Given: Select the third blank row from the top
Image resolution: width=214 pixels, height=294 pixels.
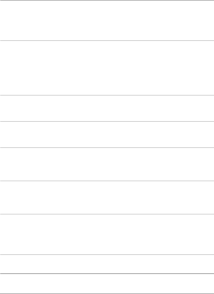Looking at the screenshot, I should click(107, 108).
